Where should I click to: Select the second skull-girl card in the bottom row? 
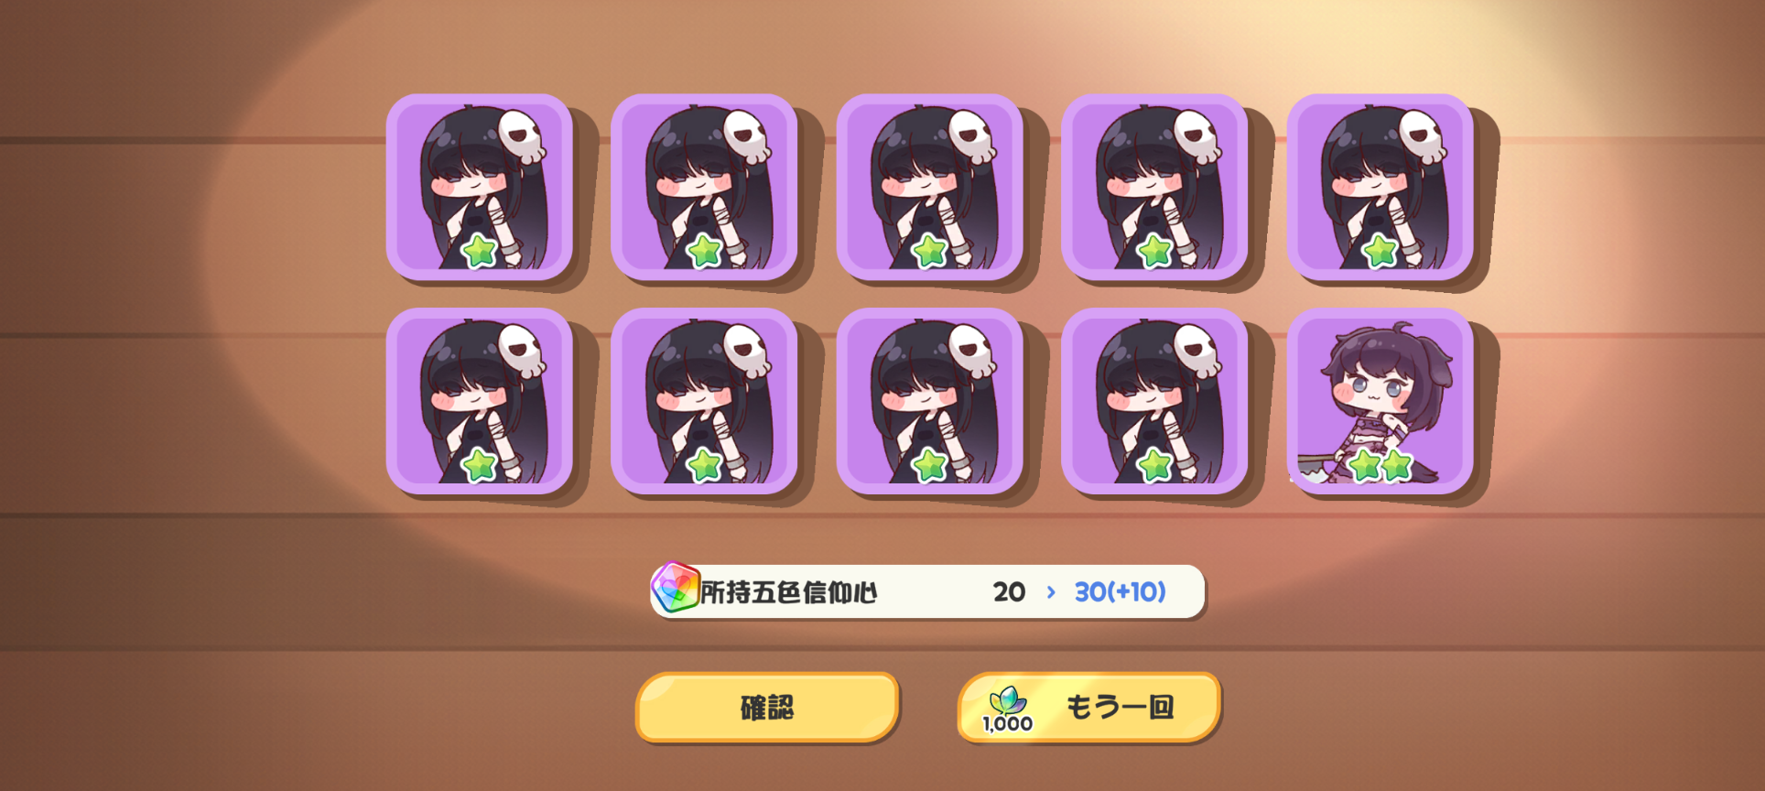[x=705, y=401]
